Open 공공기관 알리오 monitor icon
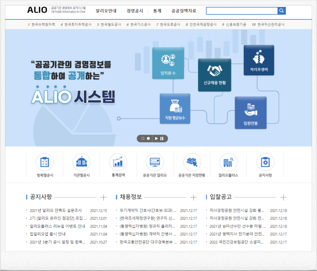 coord(155,162)
